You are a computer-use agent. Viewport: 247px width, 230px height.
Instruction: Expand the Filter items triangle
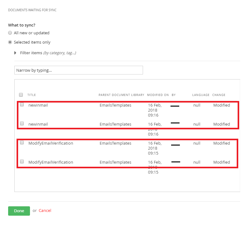click(x=15, y=53)
